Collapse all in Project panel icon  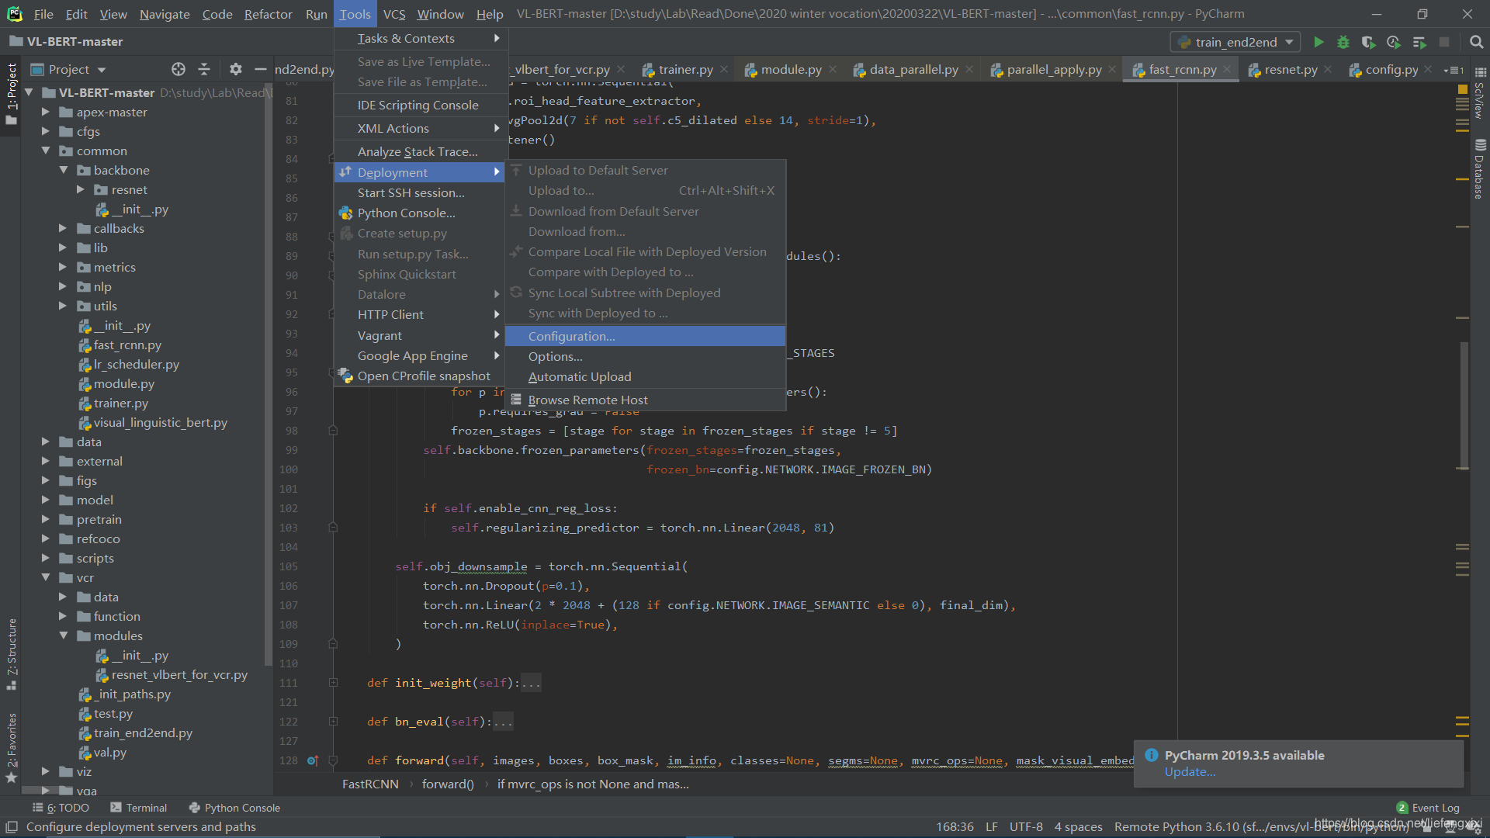click(x=204, y=69)
